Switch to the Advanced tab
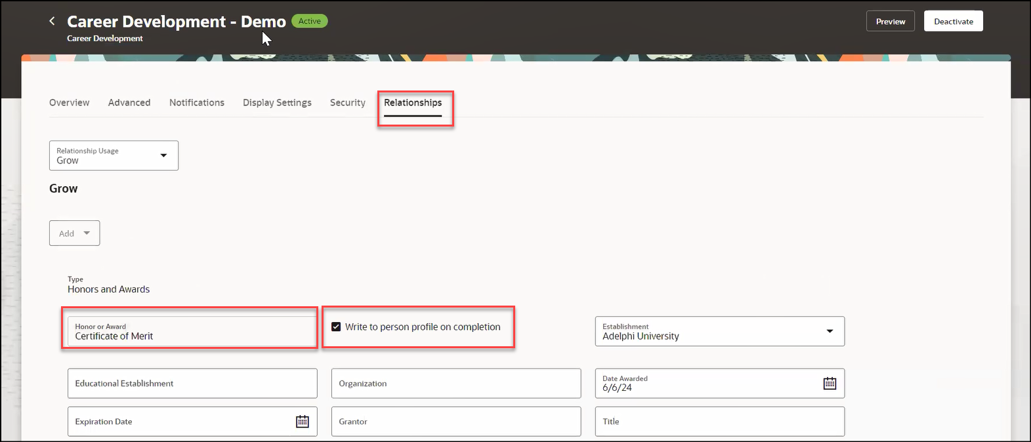This screenshot has height=442, width=1031. 129,103
